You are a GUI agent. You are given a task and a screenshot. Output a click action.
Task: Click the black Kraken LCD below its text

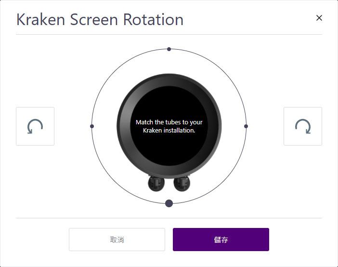pos(169,149)
